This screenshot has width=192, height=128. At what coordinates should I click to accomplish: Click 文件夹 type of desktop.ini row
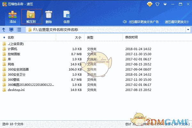coord(92,90)
